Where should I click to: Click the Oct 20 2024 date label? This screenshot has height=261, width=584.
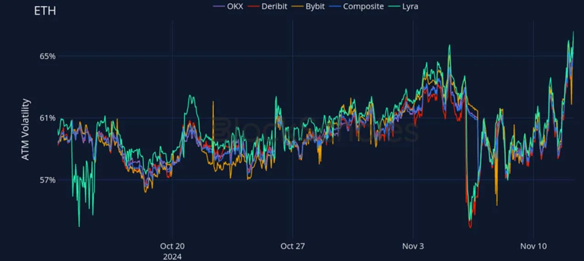pos(172,251)
